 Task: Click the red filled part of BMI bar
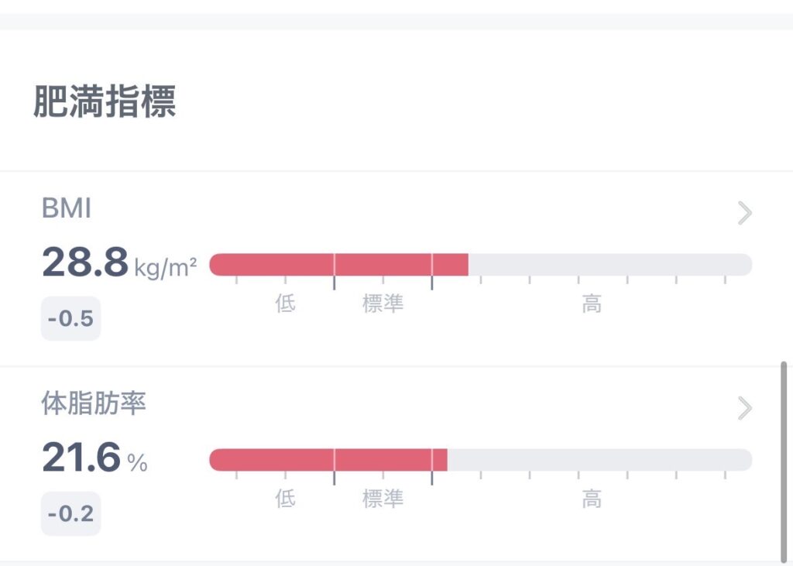(338, 265)
